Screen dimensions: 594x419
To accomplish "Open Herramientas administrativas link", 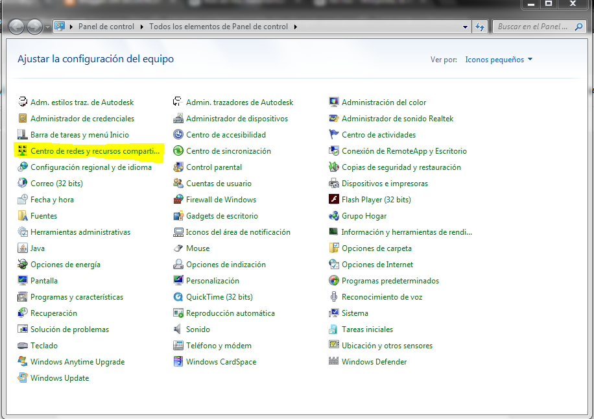I will coord(80,232).
